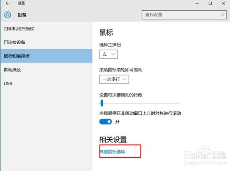The width and height of the screenshot is (240, 171).
Task: Click the search magnifier icon
Action: [x=222, y=15]
